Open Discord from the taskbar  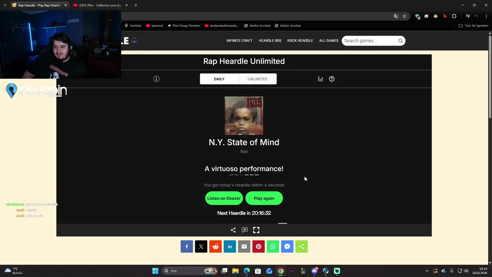click(x=314, y=271)
